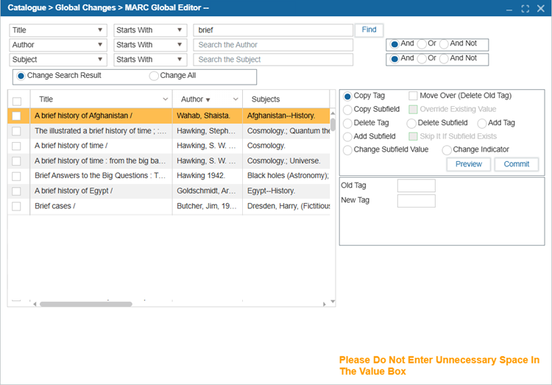The image size is (552, 385).
Task: Open the Title search field dropdown
Action: click(58, 30)
